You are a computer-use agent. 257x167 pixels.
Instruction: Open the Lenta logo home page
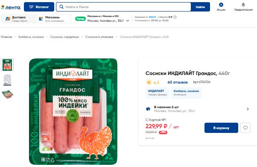(x=11, y=7)
